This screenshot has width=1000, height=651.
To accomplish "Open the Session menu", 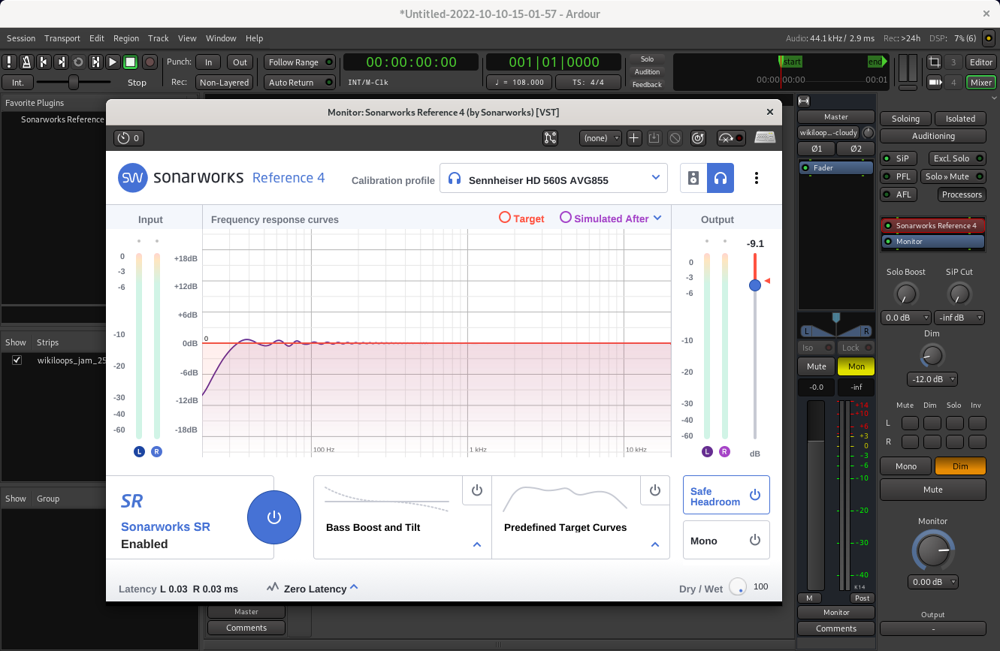I will pyautogui.click(x=21, y=38).
